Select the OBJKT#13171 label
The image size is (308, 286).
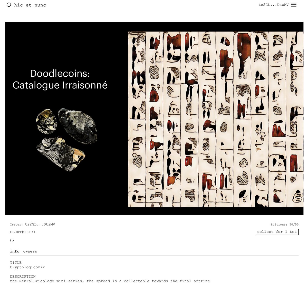[23, 232]
